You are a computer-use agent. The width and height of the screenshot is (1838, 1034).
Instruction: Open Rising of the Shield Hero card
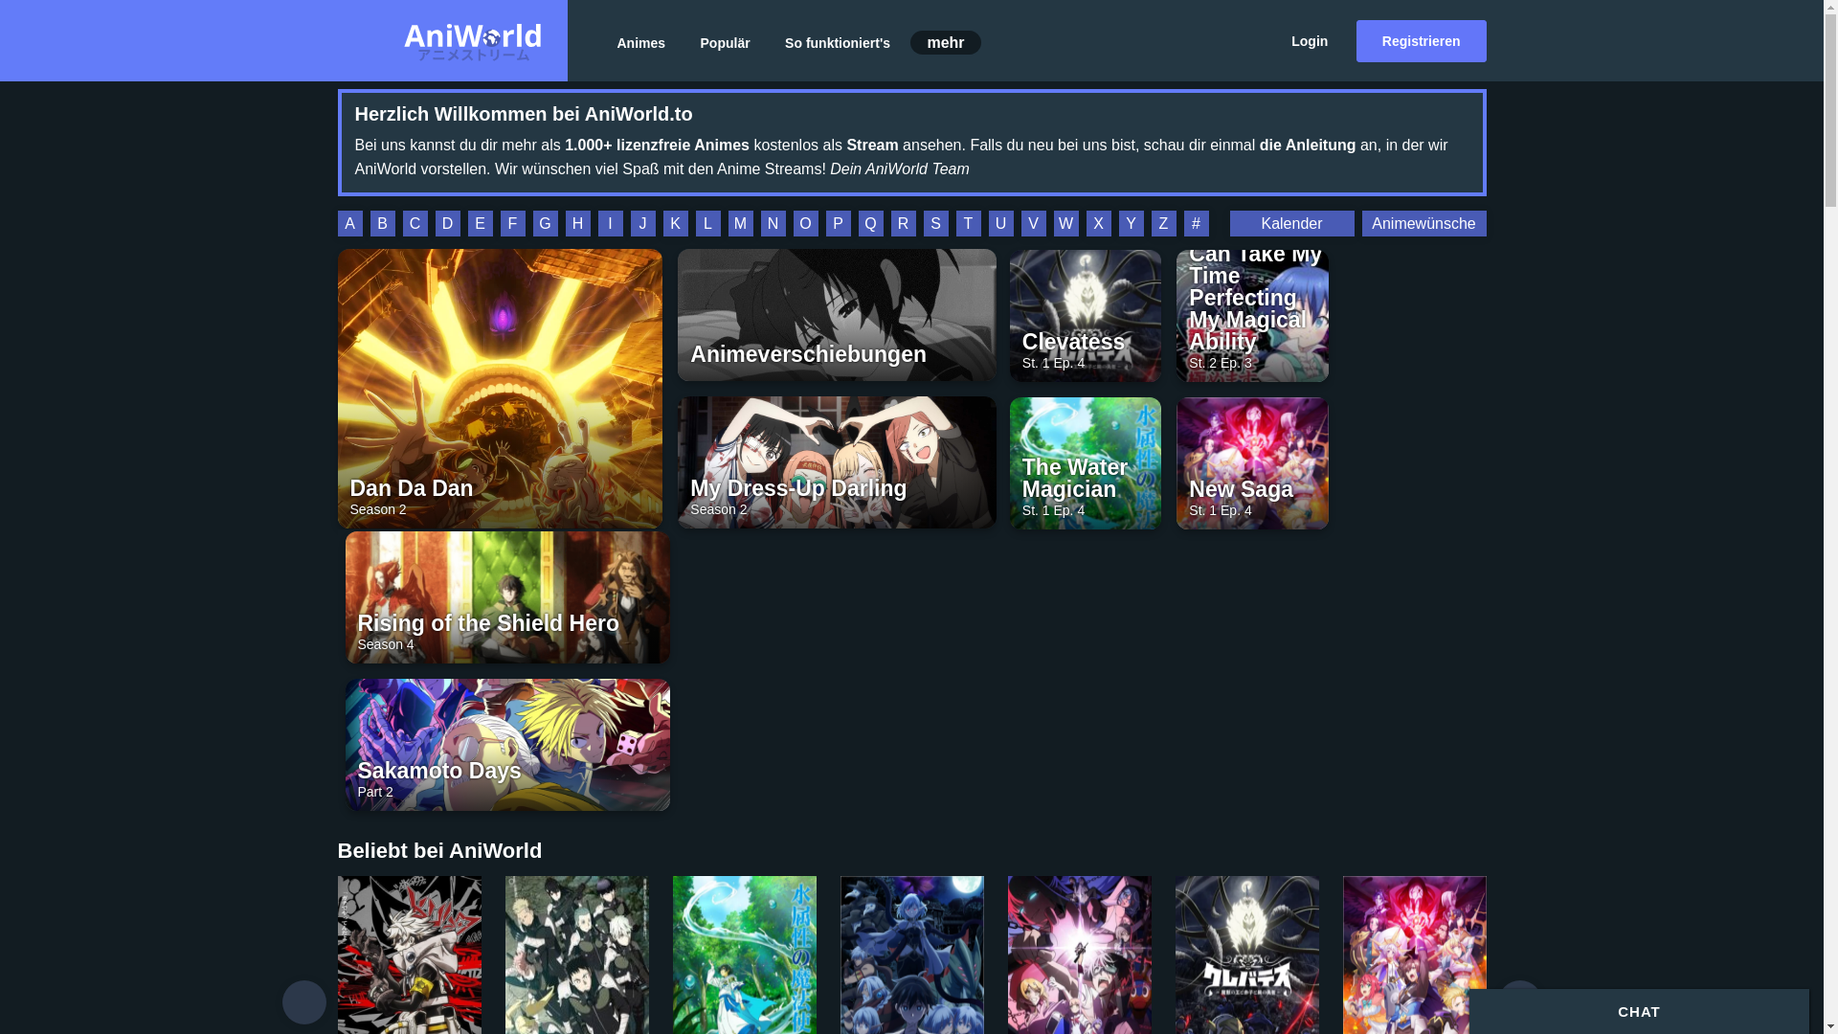[x=507, y=597]
